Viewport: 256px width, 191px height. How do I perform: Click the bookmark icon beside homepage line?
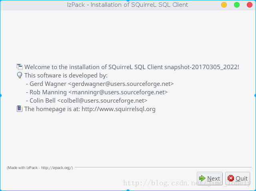point(20,109)
